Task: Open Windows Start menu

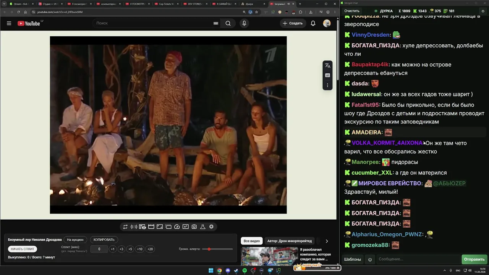Action: click(211, 271)
